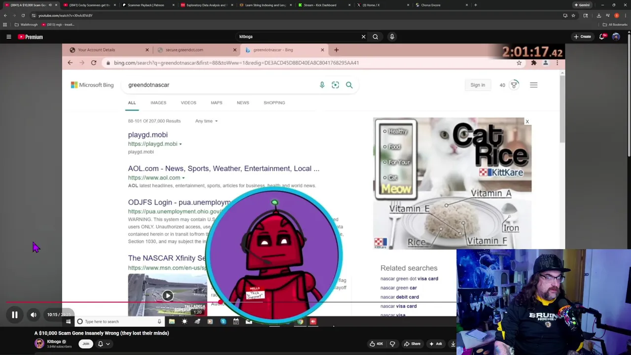The width and height of the screenshot is (631, 355).
Task: Play the Talladega video thumbnail
Action: point(168,295)
